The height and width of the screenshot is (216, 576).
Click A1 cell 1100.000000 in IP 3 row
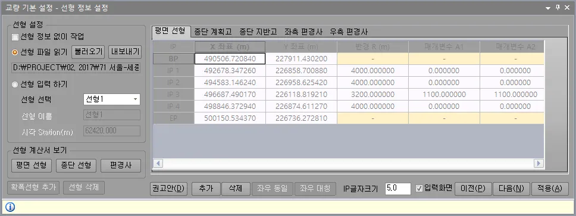(444, 95)
